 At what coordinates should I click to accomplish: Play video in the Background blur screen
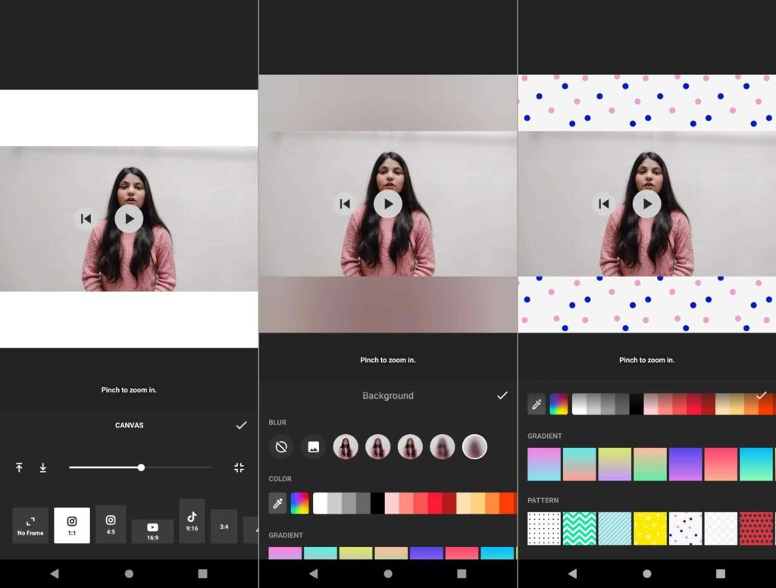pyautogui.click(x=387, y=204)
